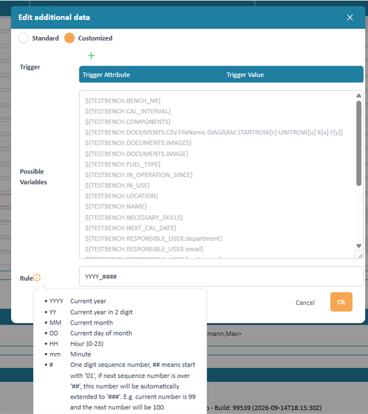Select ${TESTBENCH.RESPONSIBLE_USER.department} variable
The width and height of the screenshot is (368, 414).
(153, 239)
